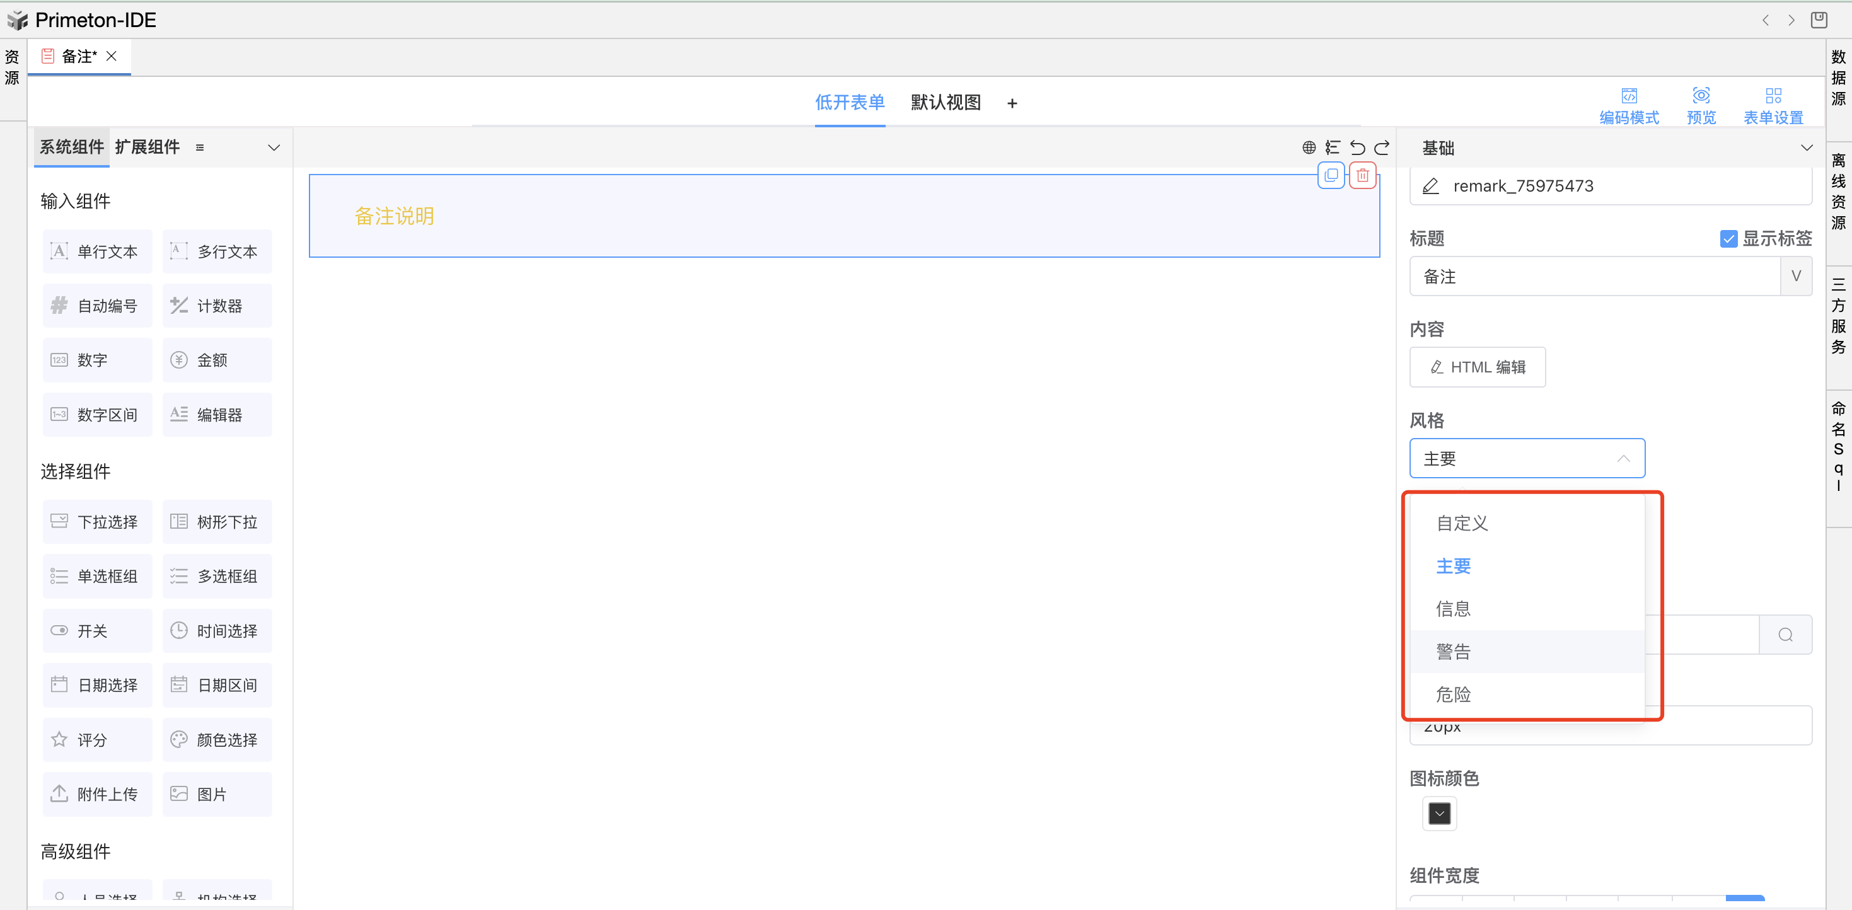
Task: Collapse the 基础 properties section
Action: click(1806, 148)
